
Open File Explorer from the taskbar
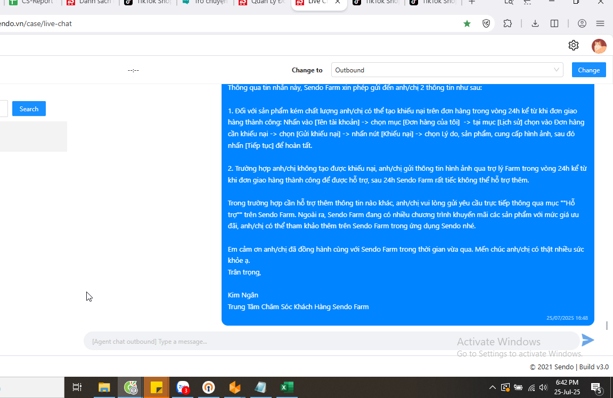[104, 387]
